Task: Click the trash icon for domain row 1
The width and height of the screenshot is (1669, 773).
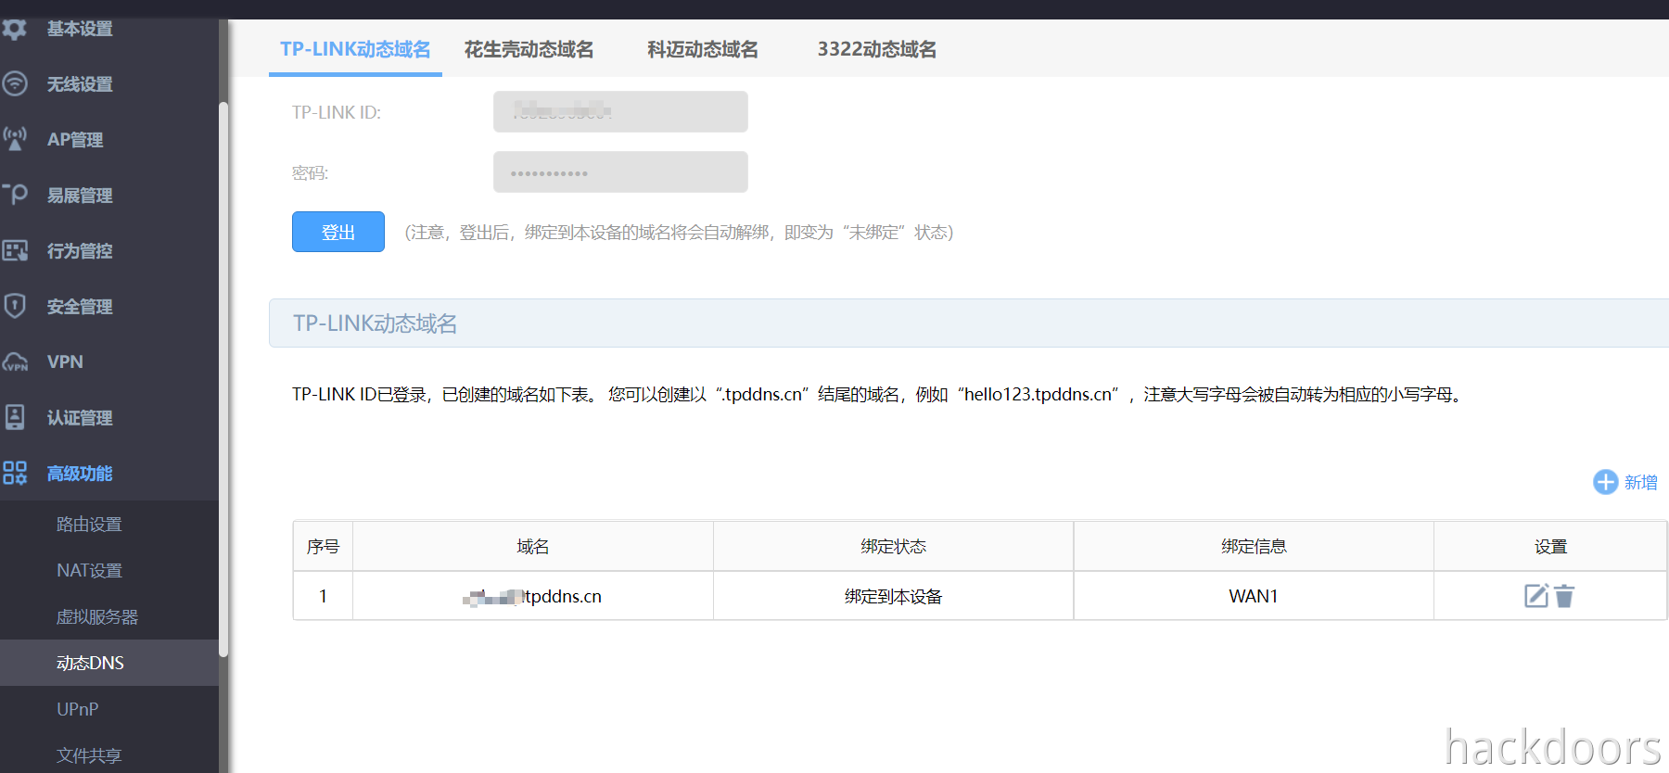Action: [x=1564, y=596]
